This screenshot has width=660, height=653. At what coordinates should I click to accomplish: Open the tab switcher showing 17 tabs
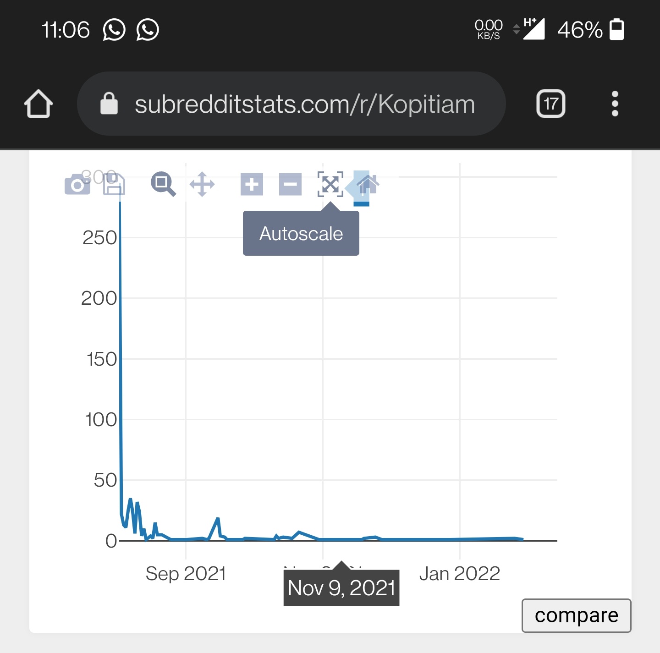550,104
